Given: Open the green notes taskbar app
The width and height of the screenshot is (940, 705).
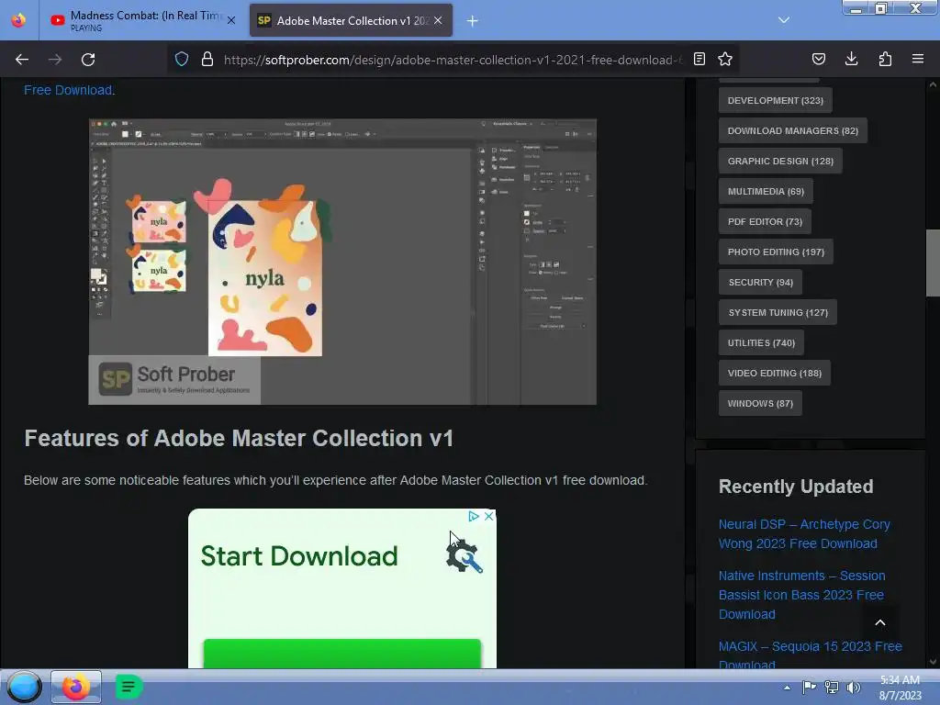Looking at the screenshot, I should click(128, 687).
